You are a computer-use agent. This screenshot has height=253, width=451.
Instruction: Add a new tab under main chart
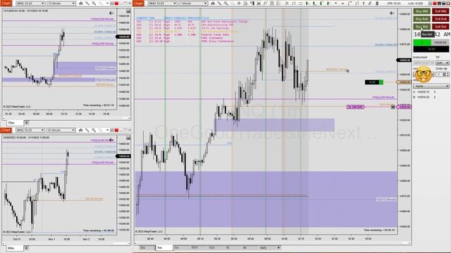coord(278,247)
